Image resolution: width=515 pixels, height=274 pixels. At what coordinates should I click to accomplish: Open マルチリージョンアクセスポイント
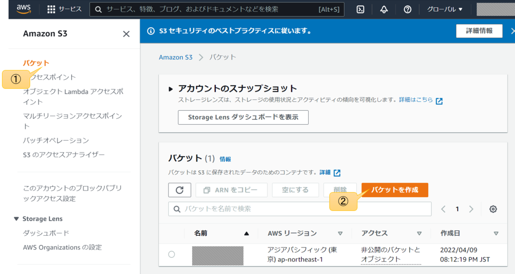(73, 121)
